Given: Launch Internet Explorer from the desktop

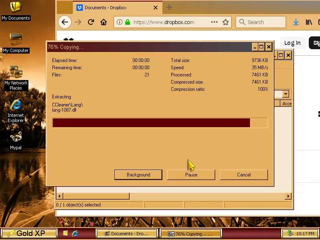Looking at the screenshot, I should point(16,111).
